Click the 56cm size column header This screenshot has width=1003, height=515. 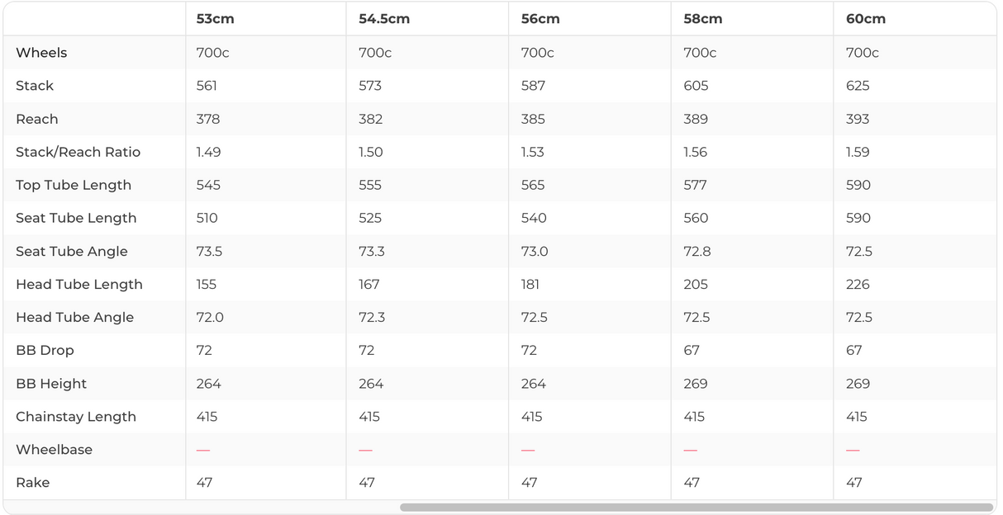click(x=540, y=19)
